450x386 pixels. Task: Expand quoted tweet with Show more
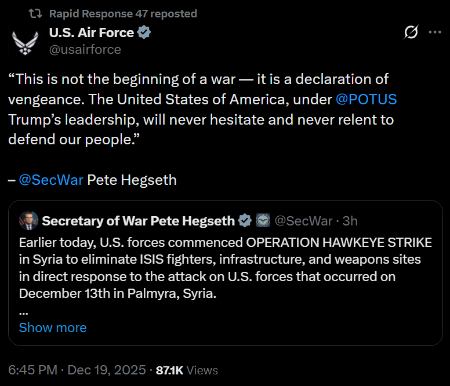[x=53, y=327]
